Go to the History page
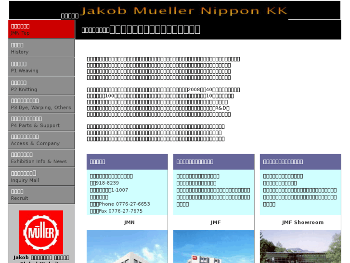Image resolution: width=350 pixels, height=263 pixels. click(x=41, y=48)
